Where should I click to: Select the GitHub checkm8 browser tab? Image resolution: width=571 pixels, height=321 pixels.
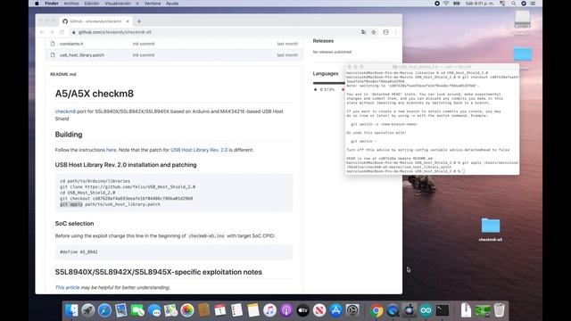pyautogui.click(x=95, y=21)
